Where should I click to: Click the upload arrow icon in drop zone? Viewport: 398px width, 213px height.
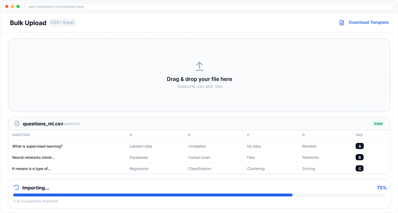(x=199, y=66)
